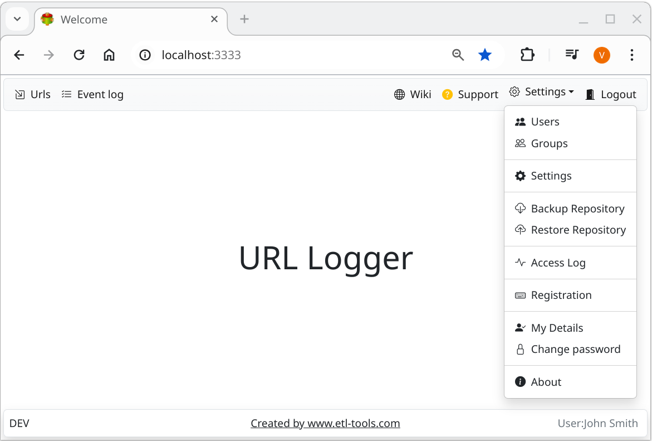Viewport: 652px width, 441px height.
Task: Click the activity pulse icon for Access Log
Action: [x=520, y=263]
